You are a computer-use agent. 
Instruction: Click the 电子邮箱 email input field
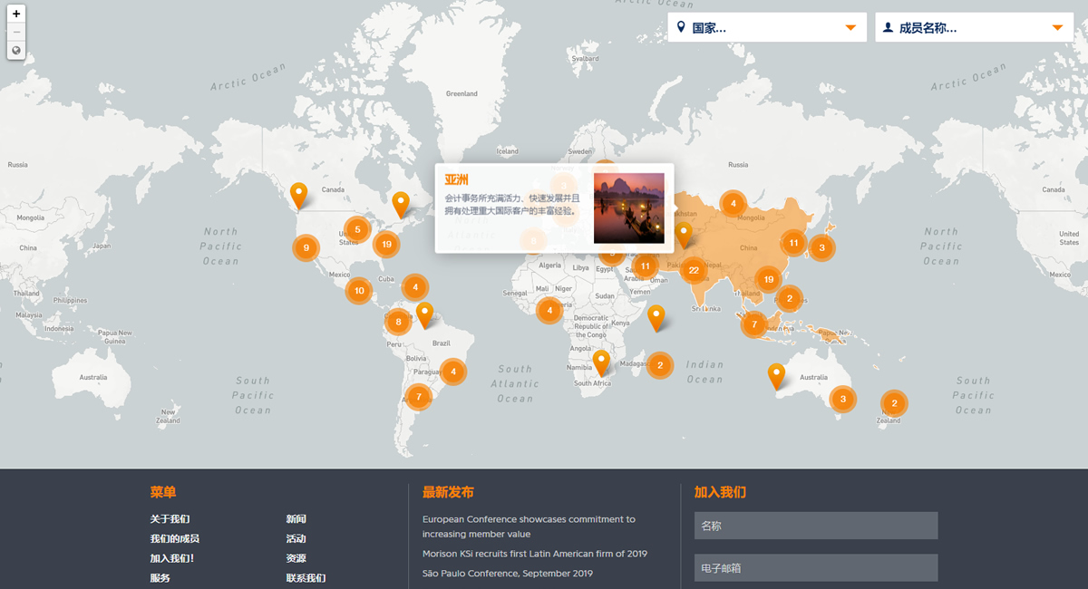click(815, 568)
